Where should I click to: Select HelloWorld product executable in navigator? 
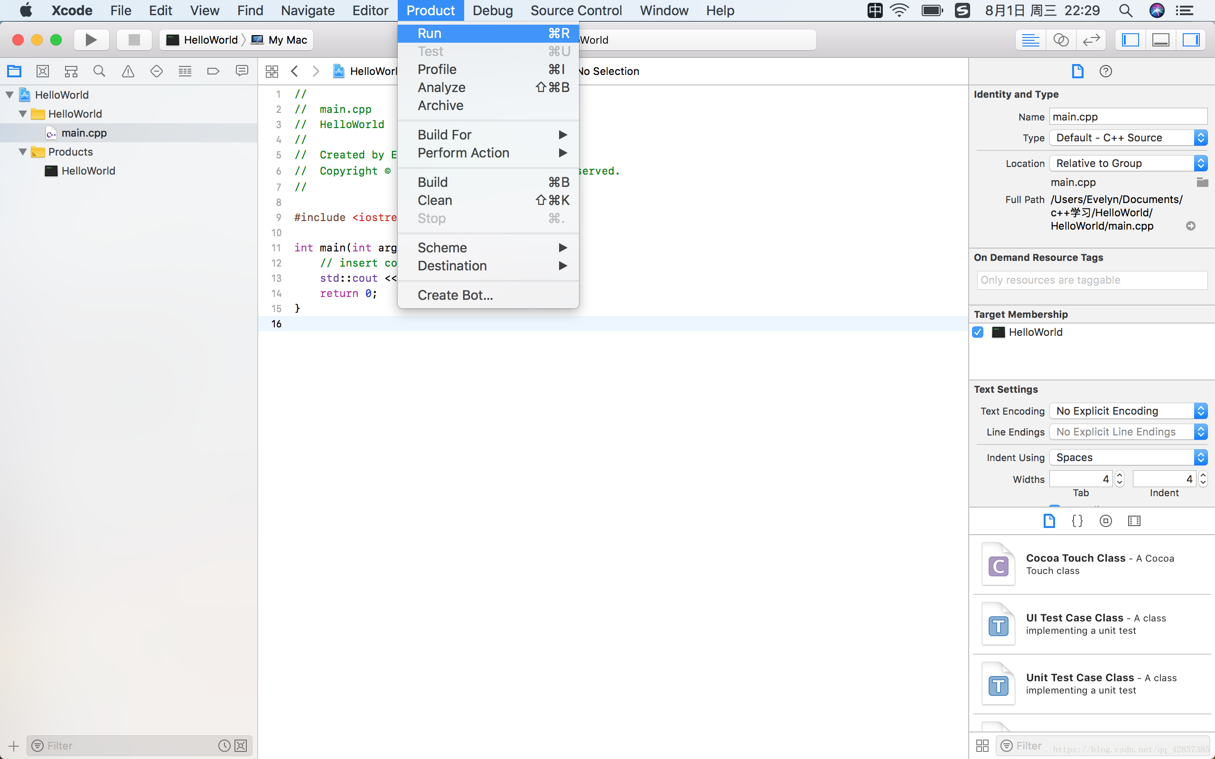click(x=80, y=171)
